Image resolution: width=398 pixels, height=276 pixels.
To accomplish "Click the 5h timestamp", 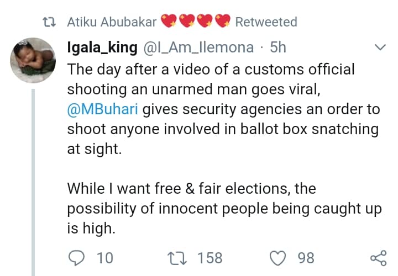I will pyautogui.click(x=277, y=47).
